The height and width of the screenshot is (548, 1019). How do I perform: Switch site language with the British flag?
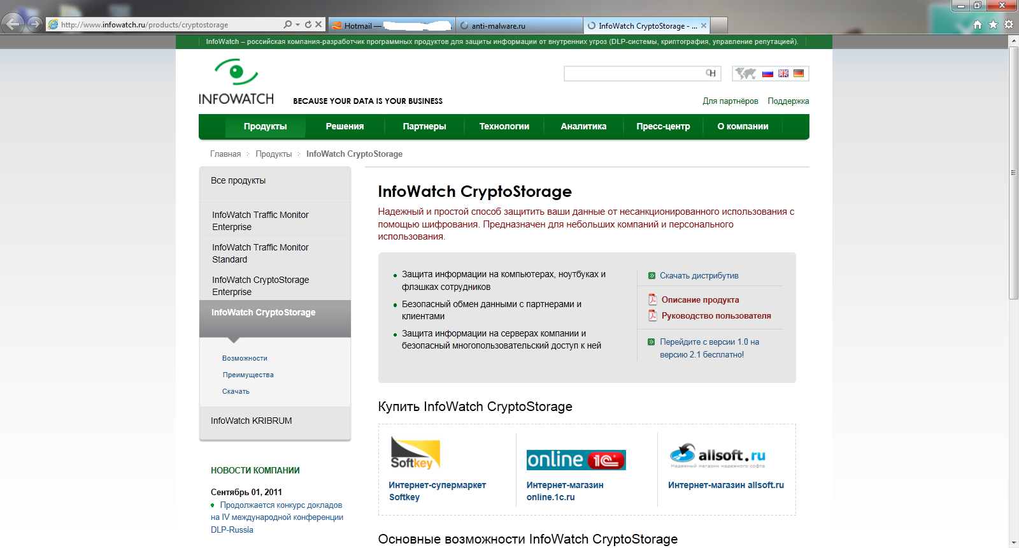click(783, 73)
